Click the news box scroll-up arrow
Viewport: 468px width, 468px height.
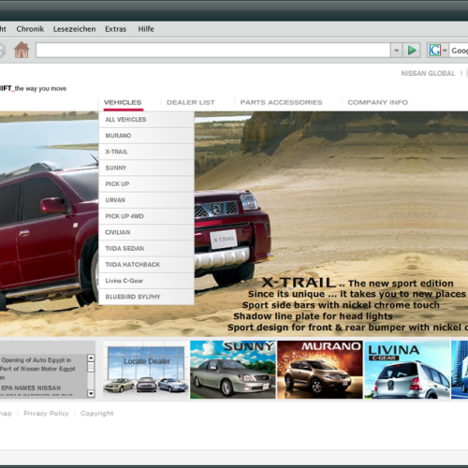coord(91,358)
